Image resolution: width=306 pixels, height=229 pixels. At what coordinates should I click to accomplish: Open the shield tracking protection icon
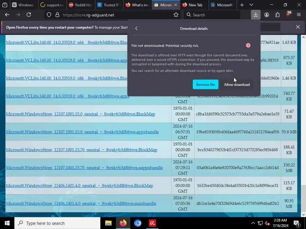click(x=49, y=15)
